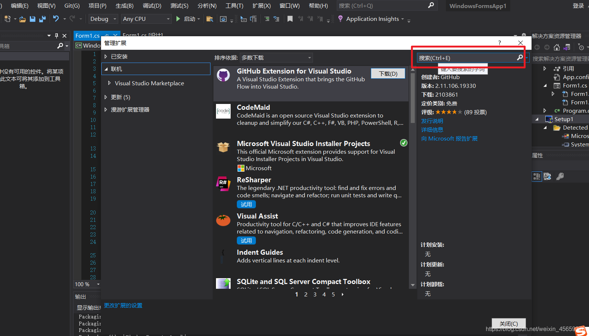Click the Home icon in Solution Explorer
This screenshot has width=589, height=336.
coord(557,47)
